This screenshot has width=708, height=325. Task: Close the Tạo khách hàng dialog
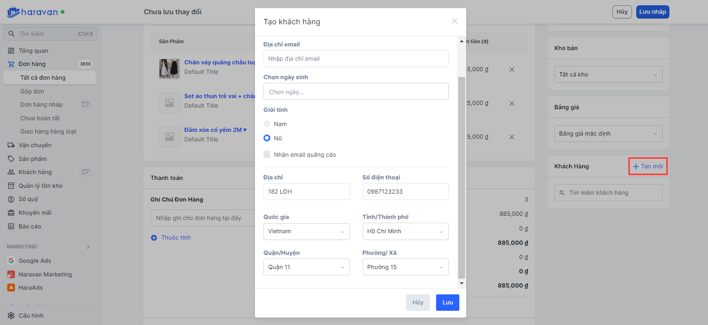pyautogui.click(x=455, y=21)
